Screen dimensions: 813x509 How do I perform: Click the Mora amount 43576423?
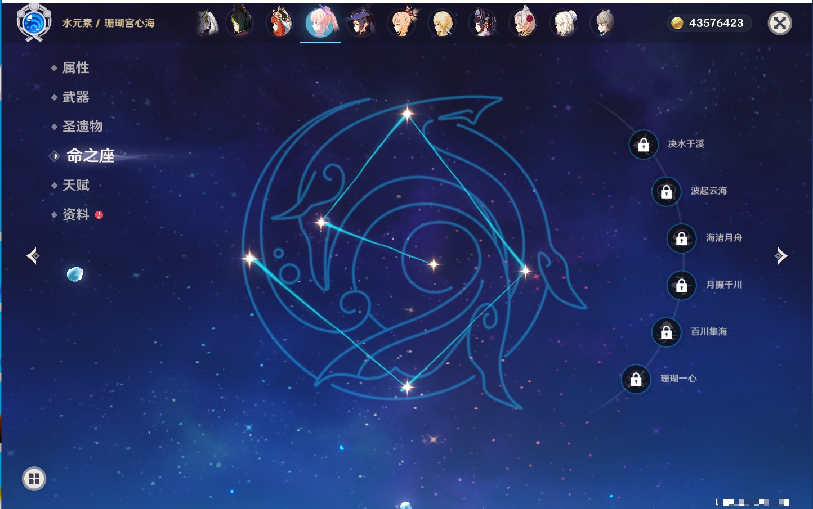(716, 23)
